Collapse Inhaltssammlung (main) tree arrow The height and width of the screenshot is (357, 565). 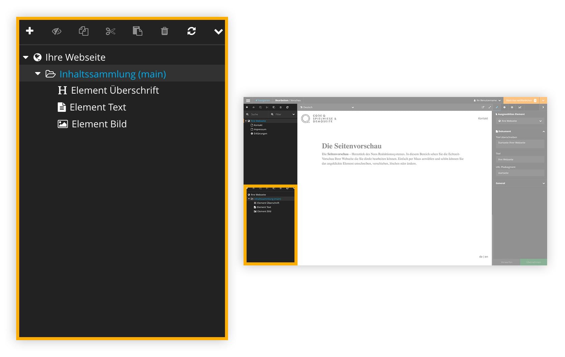(38, 73)
